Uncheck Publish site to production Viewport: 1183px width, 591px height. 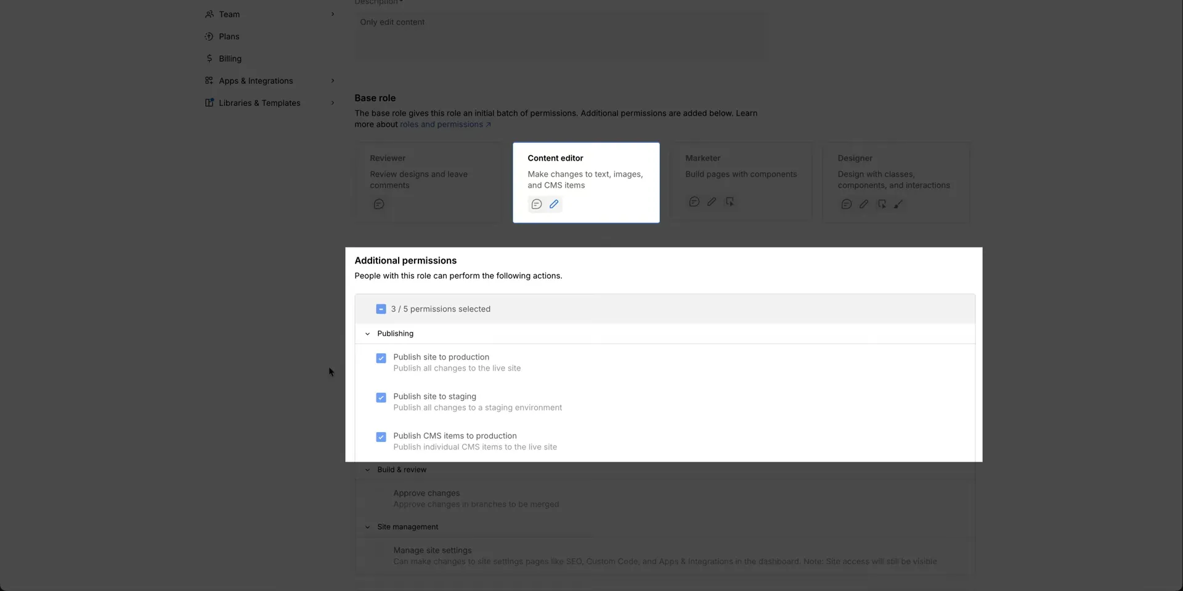coord(381,358)
